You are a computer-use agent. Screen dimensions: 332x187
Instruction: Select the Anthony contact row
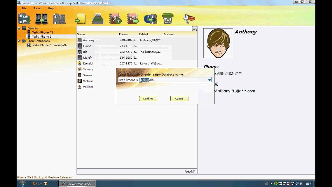pyautogui.click(x=137, y=40)
